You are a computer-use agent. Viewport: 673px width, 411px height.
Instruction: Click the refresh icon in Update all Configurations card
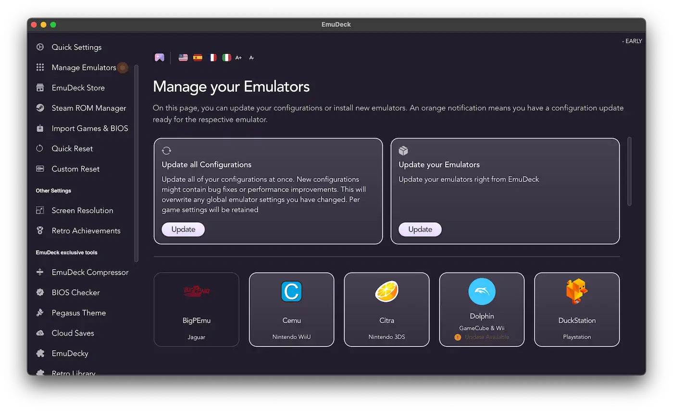point(166,151)
